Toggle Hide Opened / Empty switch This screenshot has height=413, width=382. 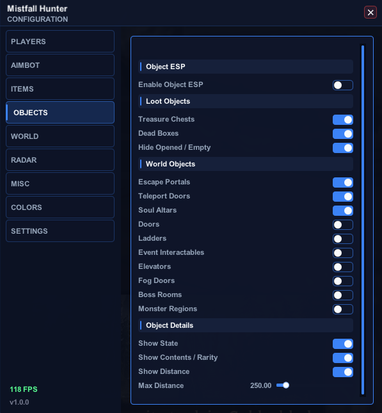tap(343, 148)
